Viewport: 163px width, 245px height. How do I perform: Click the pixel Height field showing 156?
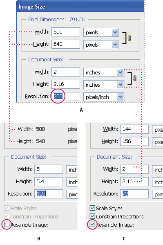(134, 141)
